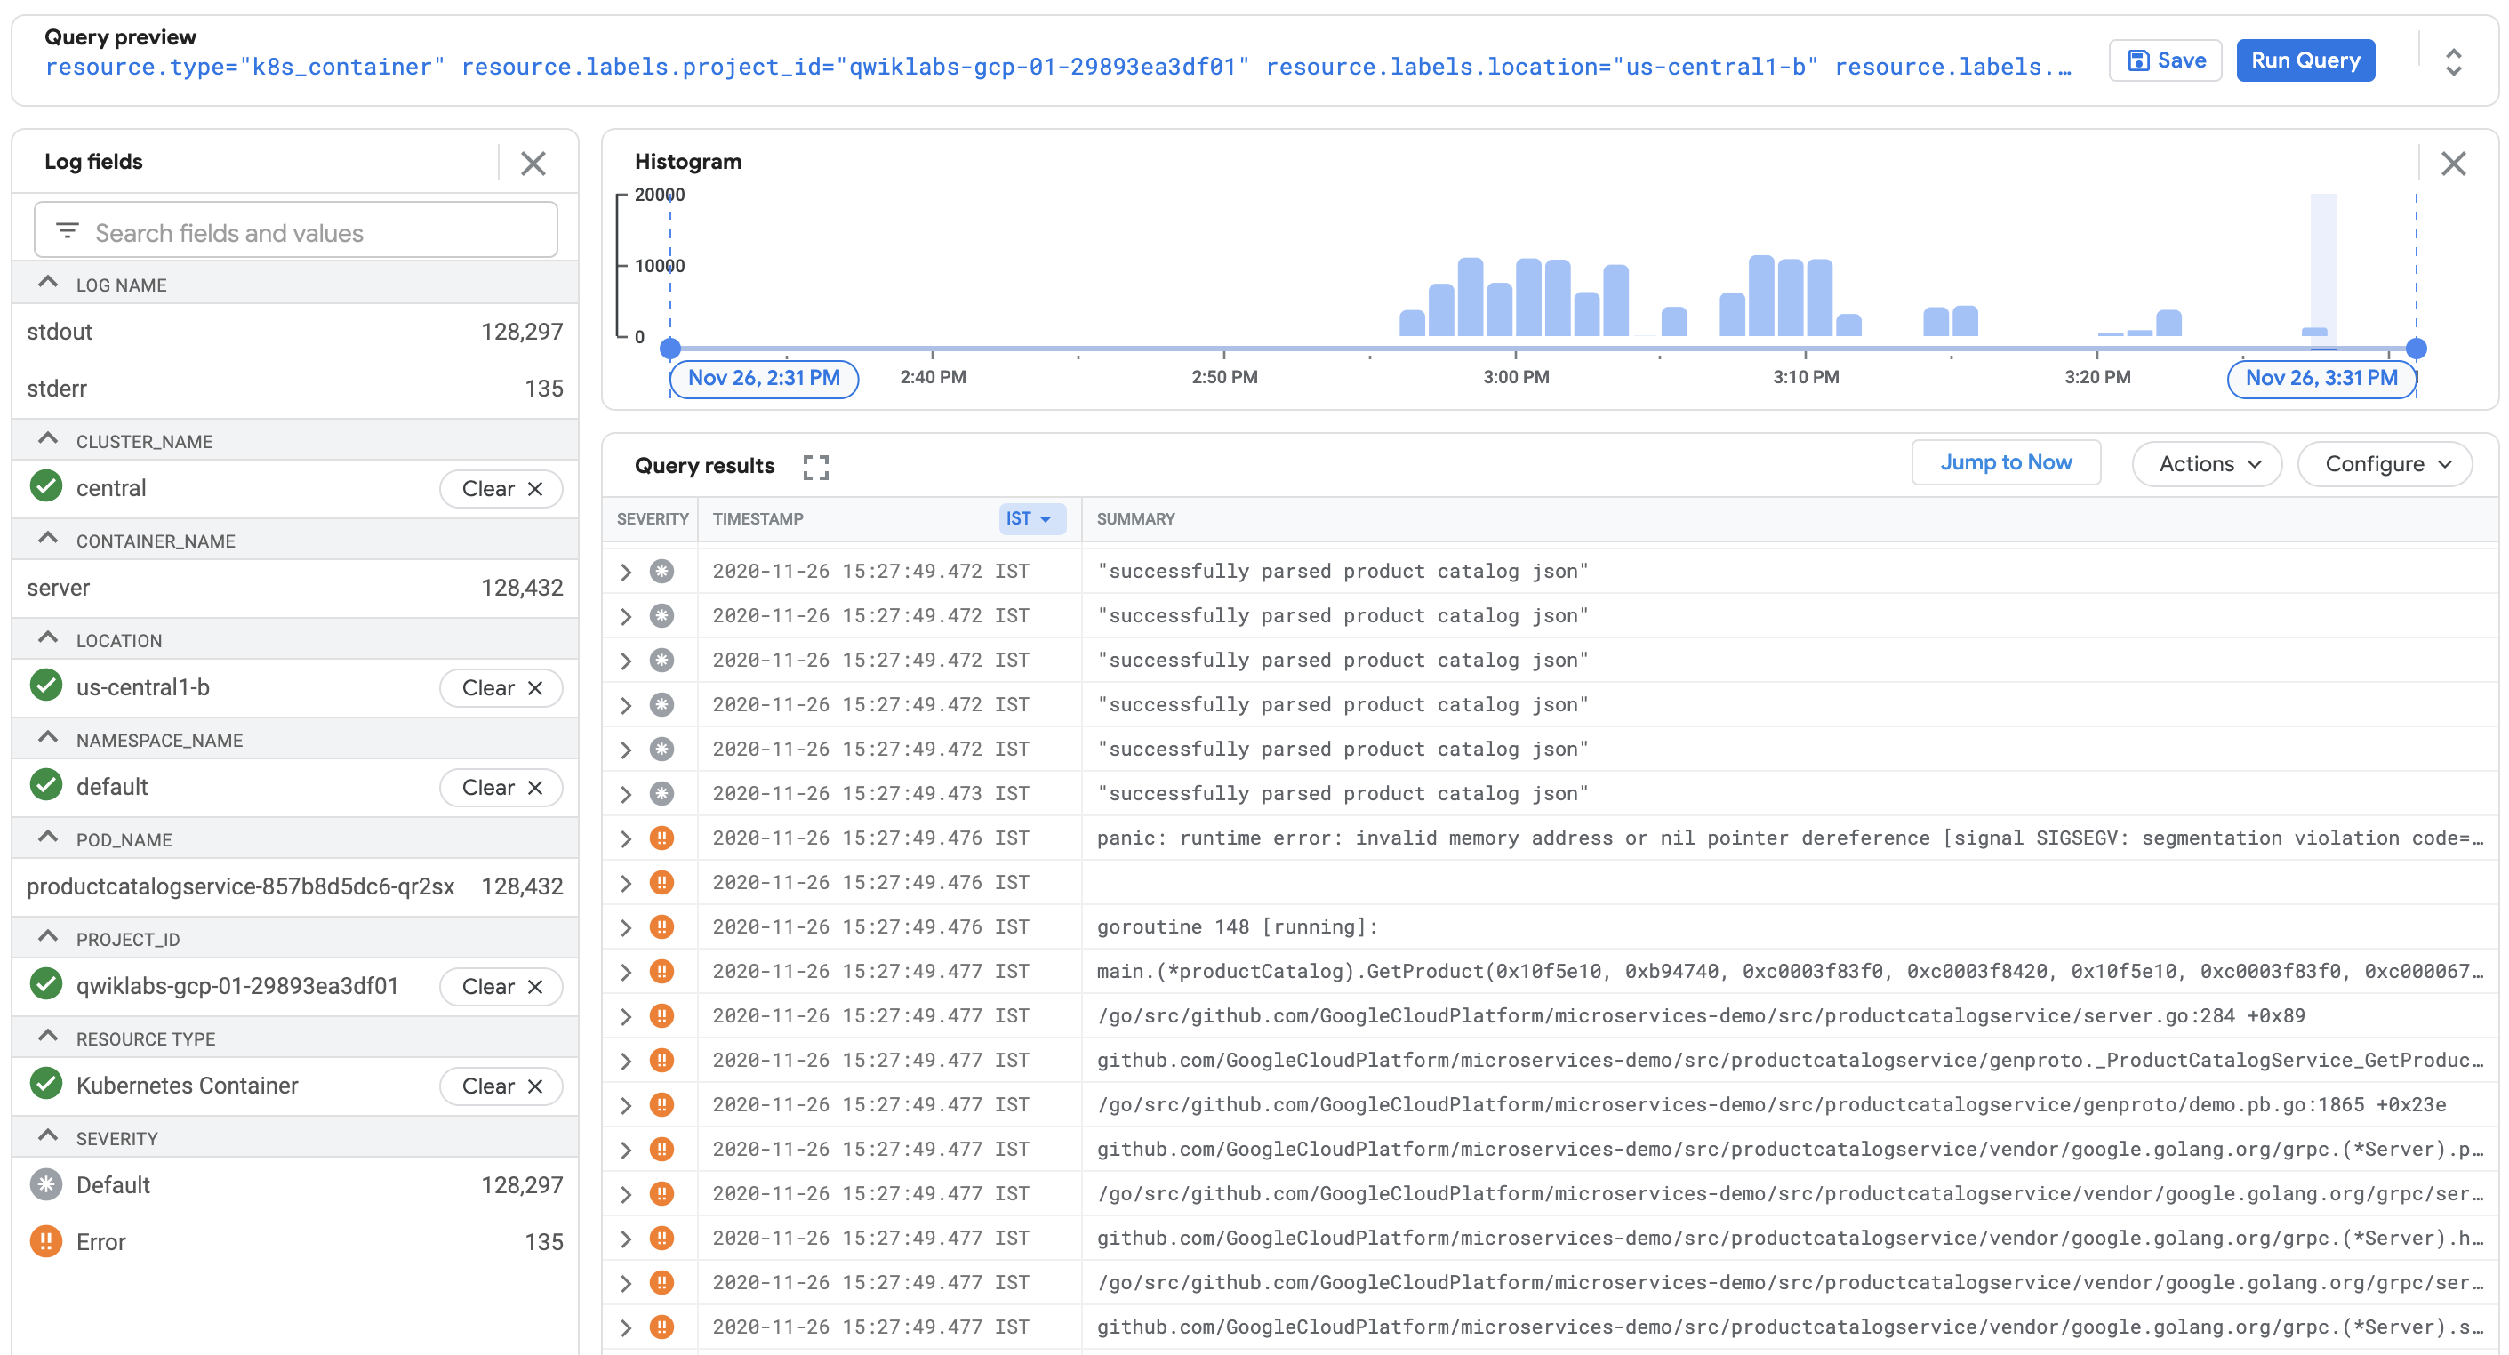2509x1355 pixels.
Task: Click the histogram bar at 3:00 PM
Action: coord(1528,297)
